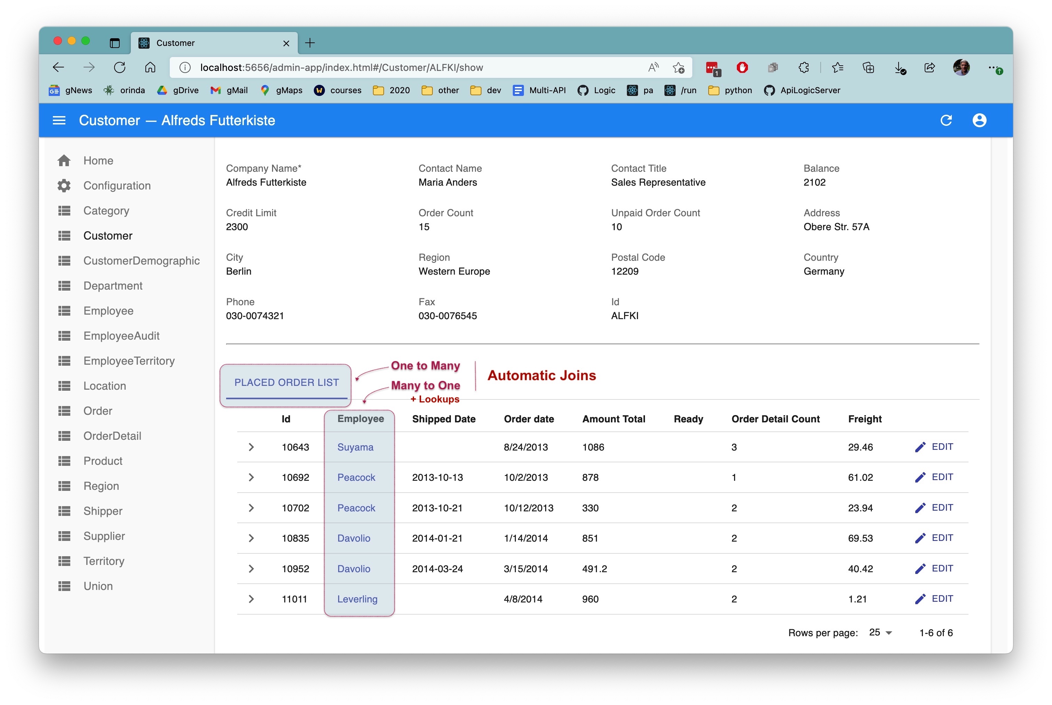Image resolution: width=1052 pixels, height=705 pixels.
Task: Open the rows per page dropdown
Action: [880, 633]
